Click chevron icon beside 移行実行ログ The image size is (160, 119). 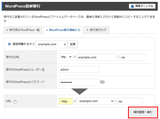(x=87, y=30)
